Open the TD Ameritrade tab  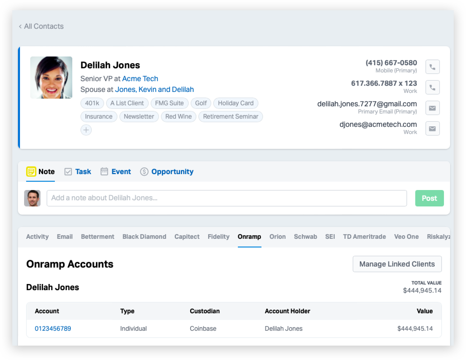[x=364, y=236]
